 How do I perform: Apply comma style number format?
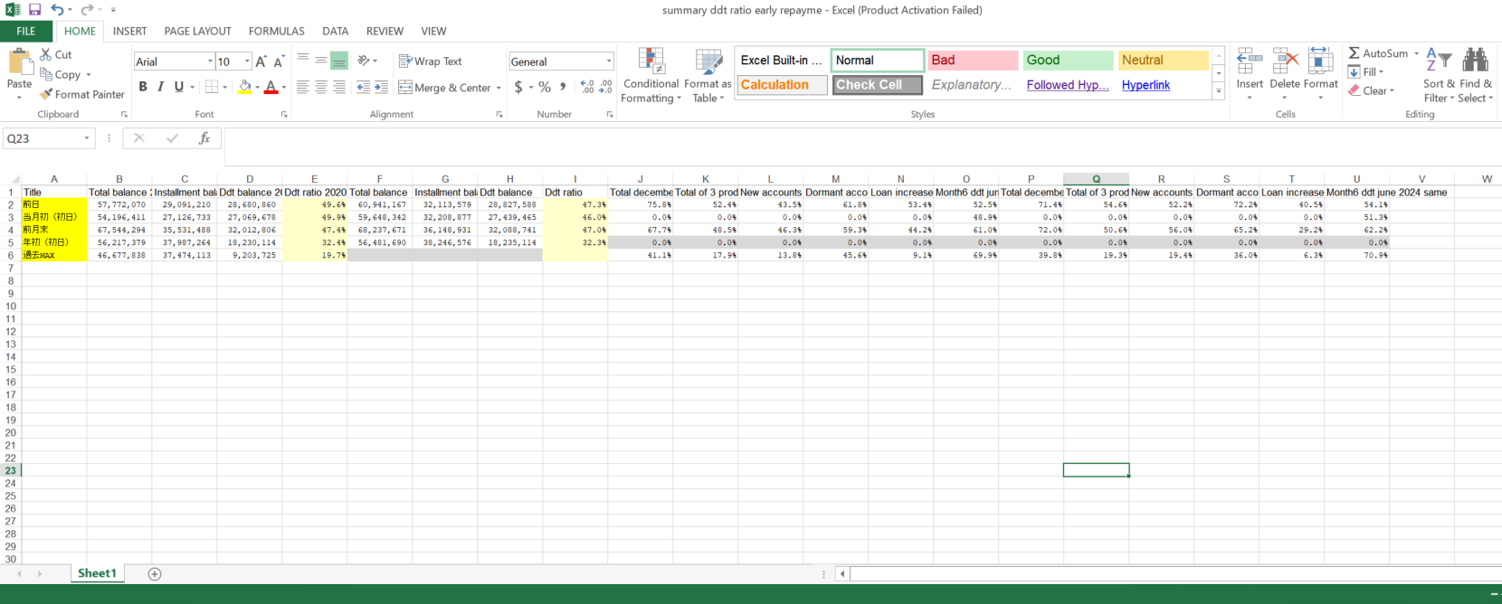point(563,87)
